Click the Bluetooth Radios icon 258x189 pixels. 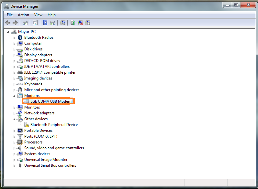pos(20,37)
